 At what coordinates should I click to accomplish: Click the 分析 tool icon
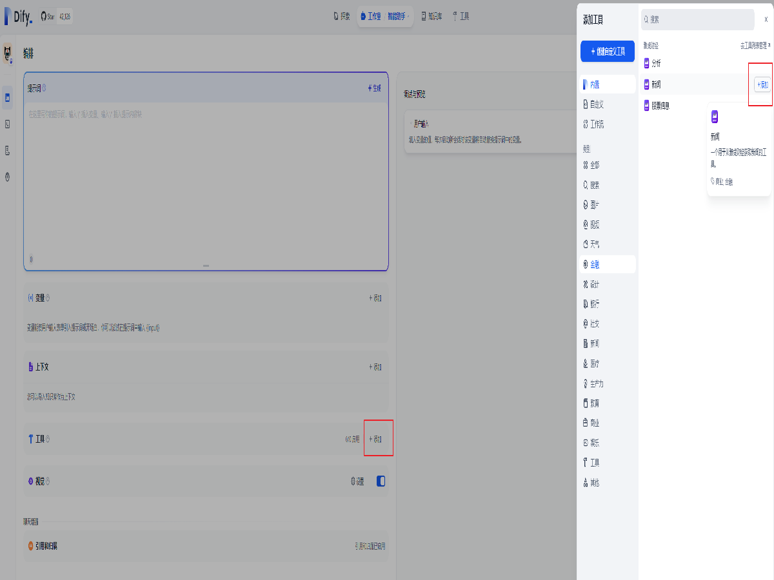(647, 63)
